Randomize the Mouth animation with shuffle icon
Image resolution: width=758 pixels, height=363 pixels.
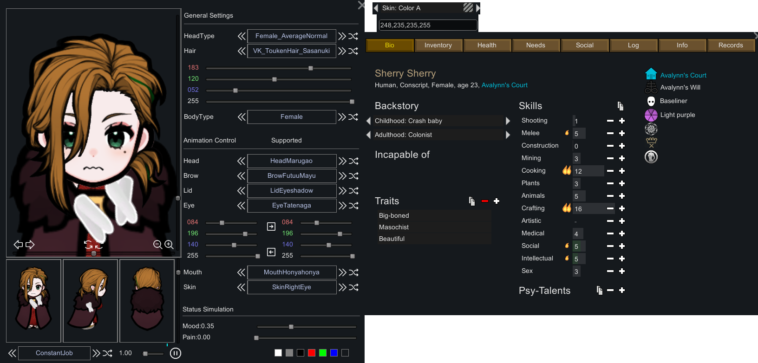[354, 272]
